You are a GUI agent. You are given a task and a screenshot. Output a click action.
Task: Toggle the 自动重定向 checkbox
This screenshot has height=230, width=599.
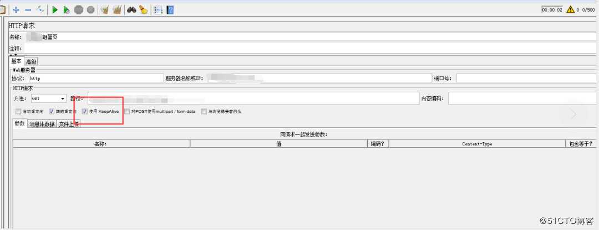tap(18, 112)
